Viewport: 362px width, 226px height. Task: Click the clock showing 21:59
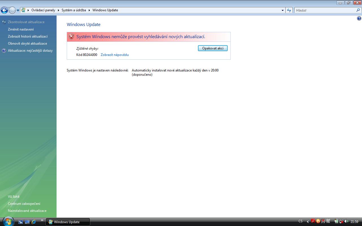354,222
